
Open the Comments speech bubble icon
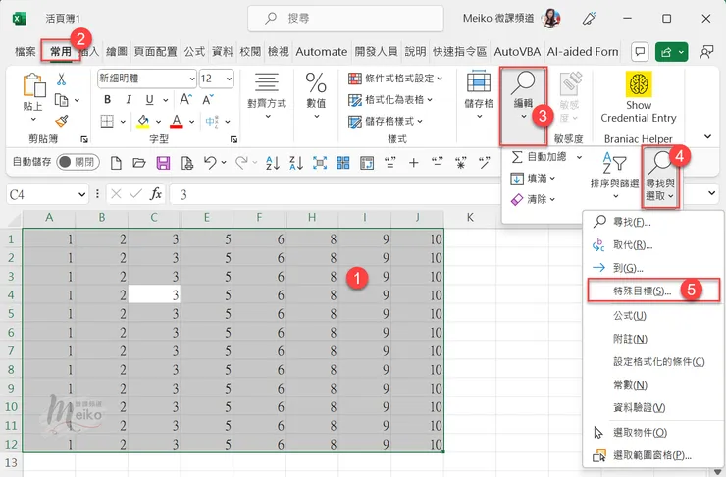[x=640, y=52]
